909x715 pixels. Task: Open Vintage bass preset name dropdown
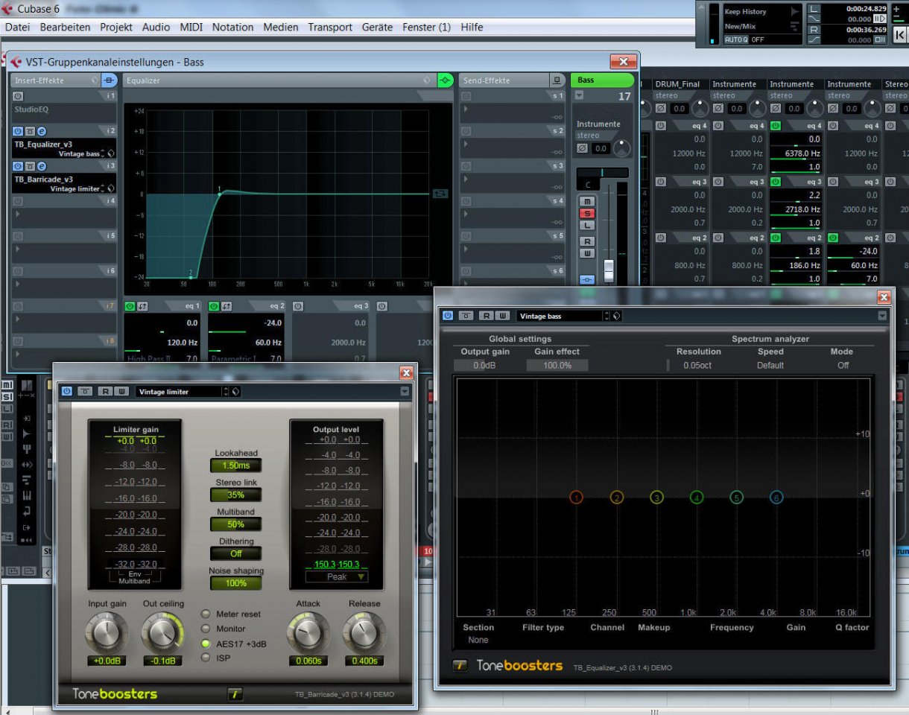coord(560,316)
